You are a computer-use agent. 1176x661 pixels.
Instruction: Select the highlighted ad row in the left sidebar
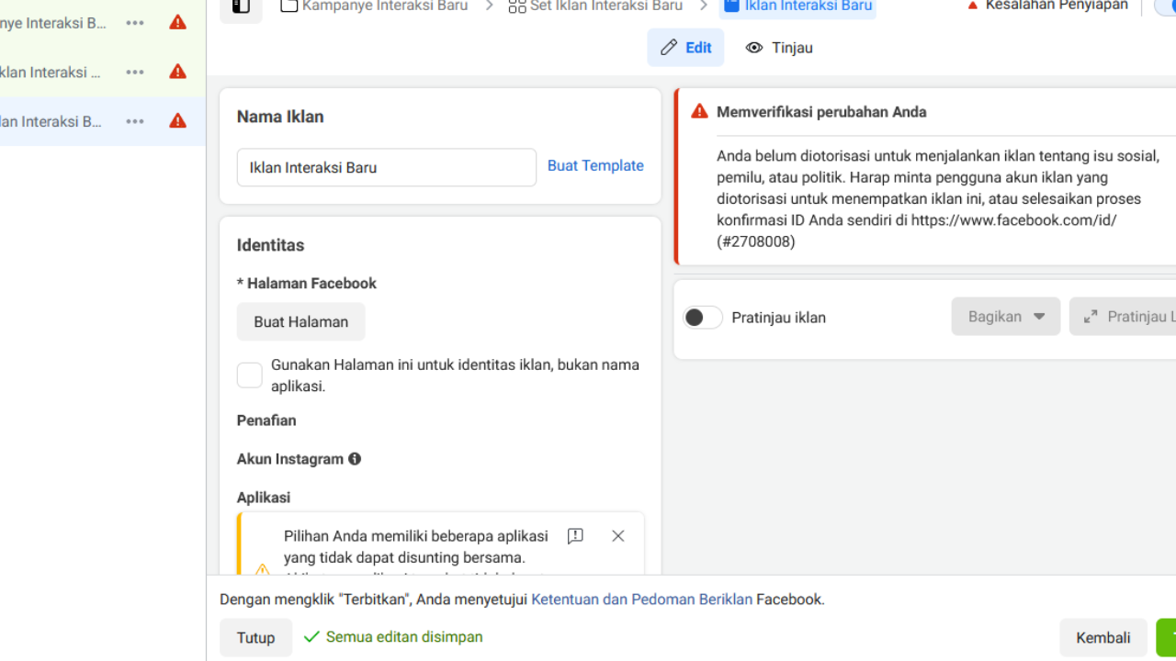coord(103,121)
